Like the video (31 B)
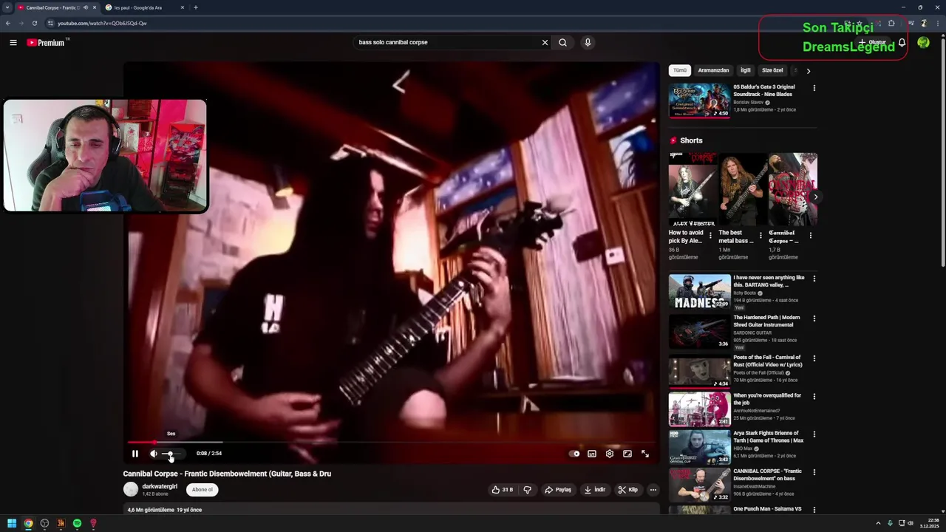Image resolution: width=946 pixels, height=532 pixels. (x=503, y=489)
